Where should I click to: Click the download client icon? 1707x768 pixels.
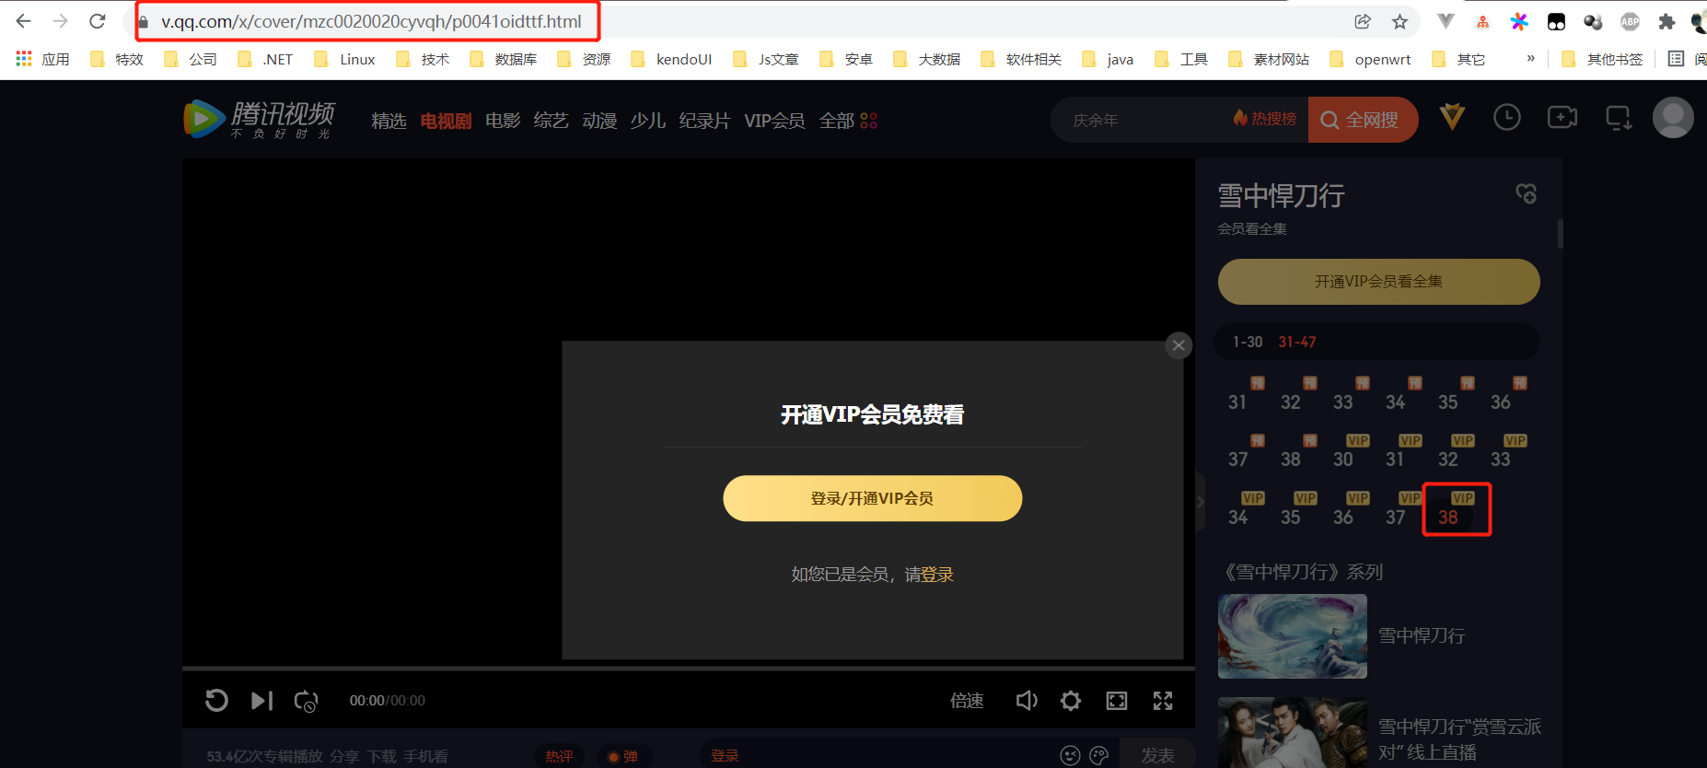pos(1618,118)
